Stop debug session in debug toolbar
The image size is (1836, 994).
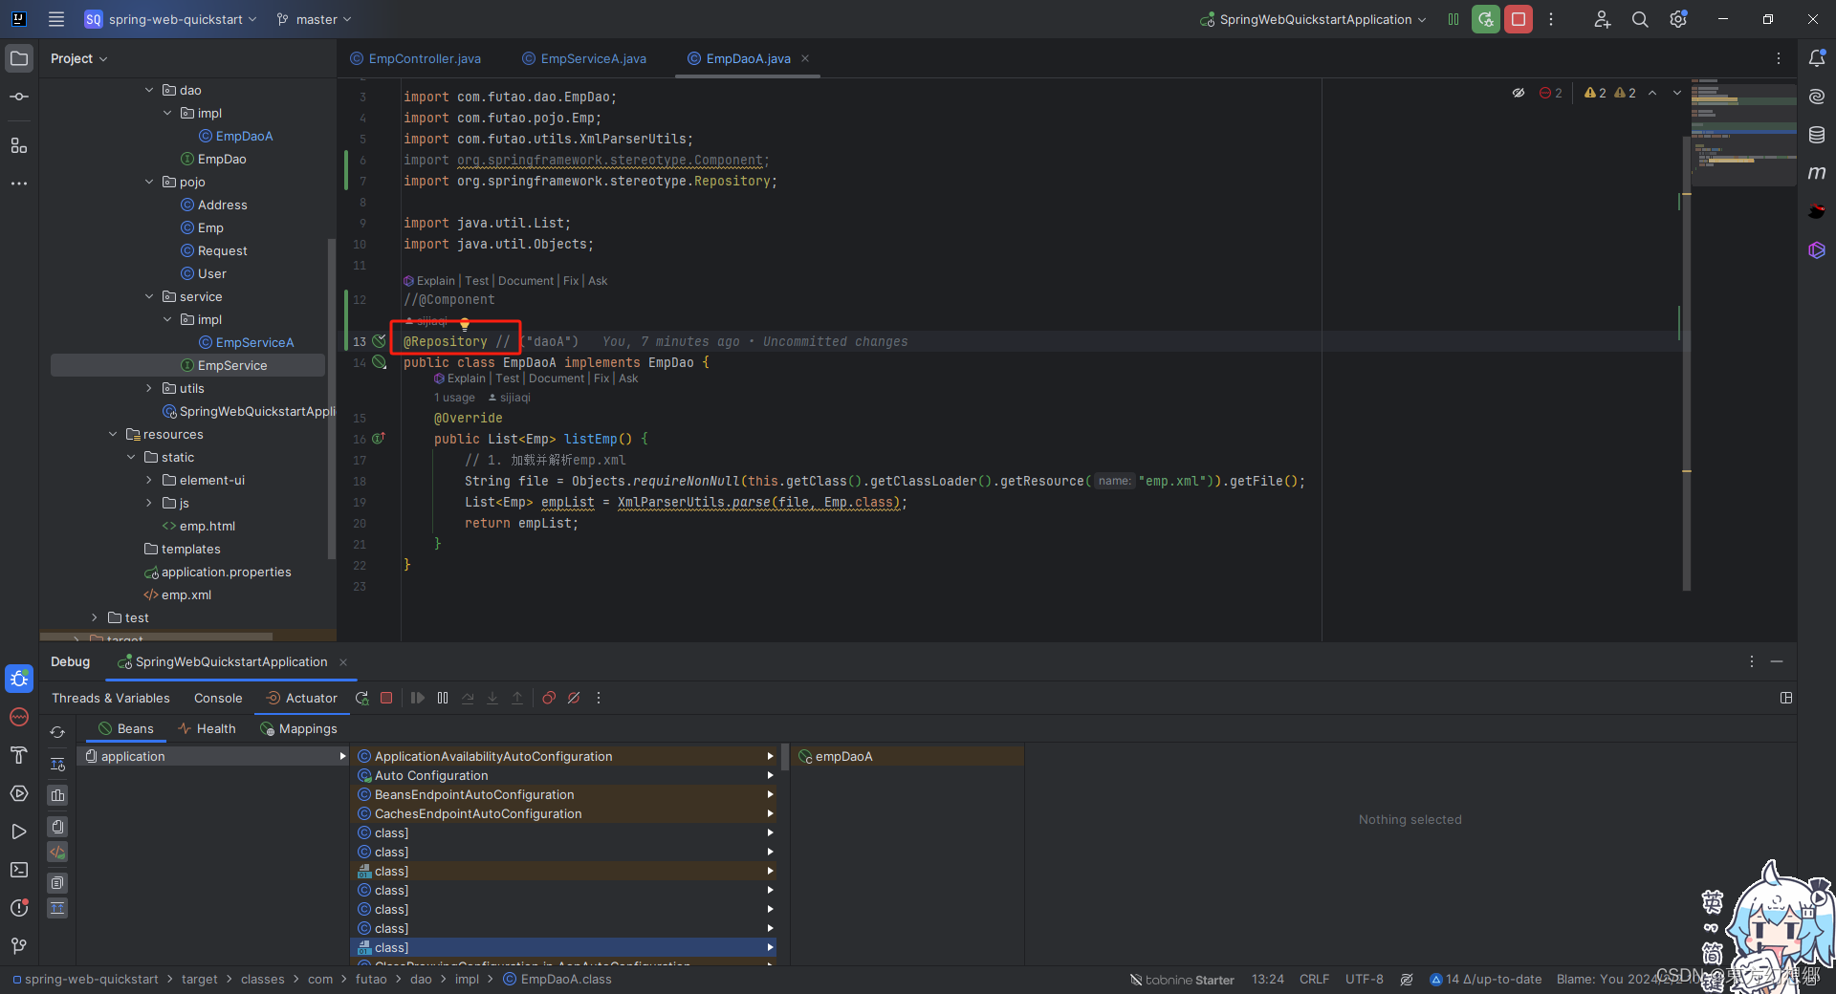tap(386, 698)
